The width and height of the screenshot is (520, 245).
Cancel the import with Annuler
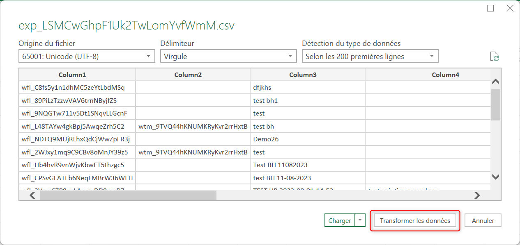point(483,220)
